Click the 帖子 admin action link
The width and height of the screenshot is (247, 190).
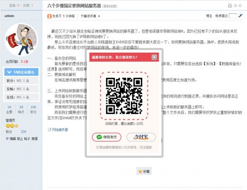(27, 139)
